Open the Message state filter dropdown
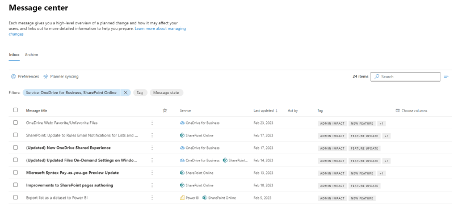454x204 pixels. click(166, 93)
